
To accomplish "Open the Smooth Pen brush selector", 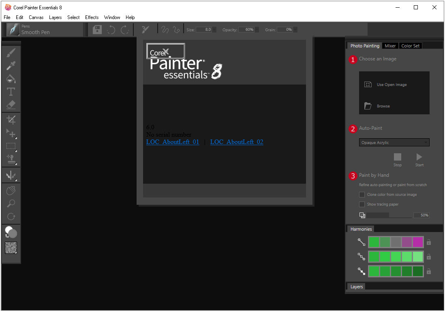I will pos(45,30).
